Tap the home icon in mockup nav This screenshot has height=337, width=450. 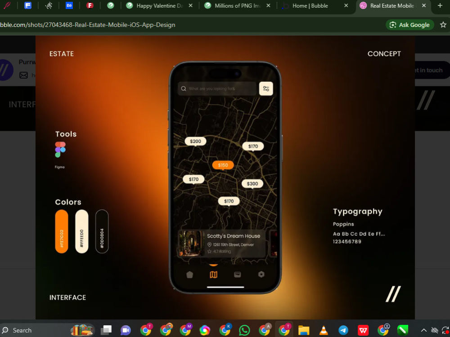tap(190, 275)
